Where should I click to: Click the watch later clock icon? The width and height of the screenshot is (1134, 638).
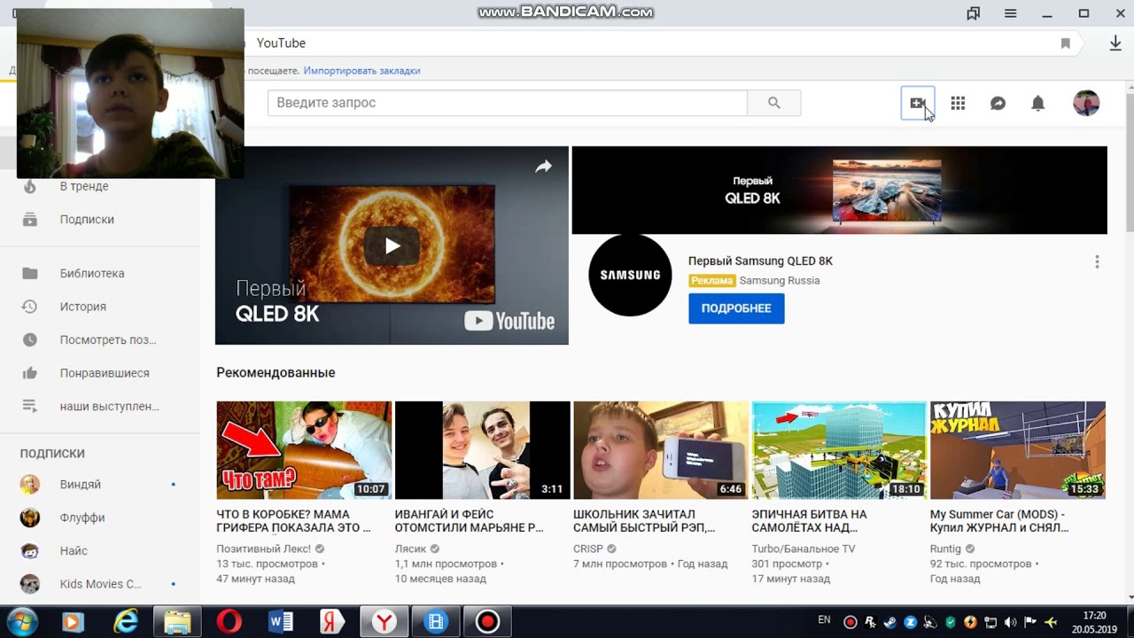tap(30, 340)
